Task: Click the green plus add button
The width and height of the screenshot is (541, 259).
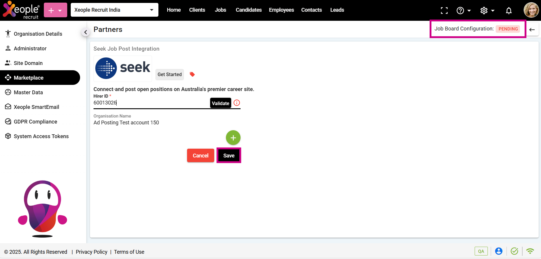Action: pos(233,138)
